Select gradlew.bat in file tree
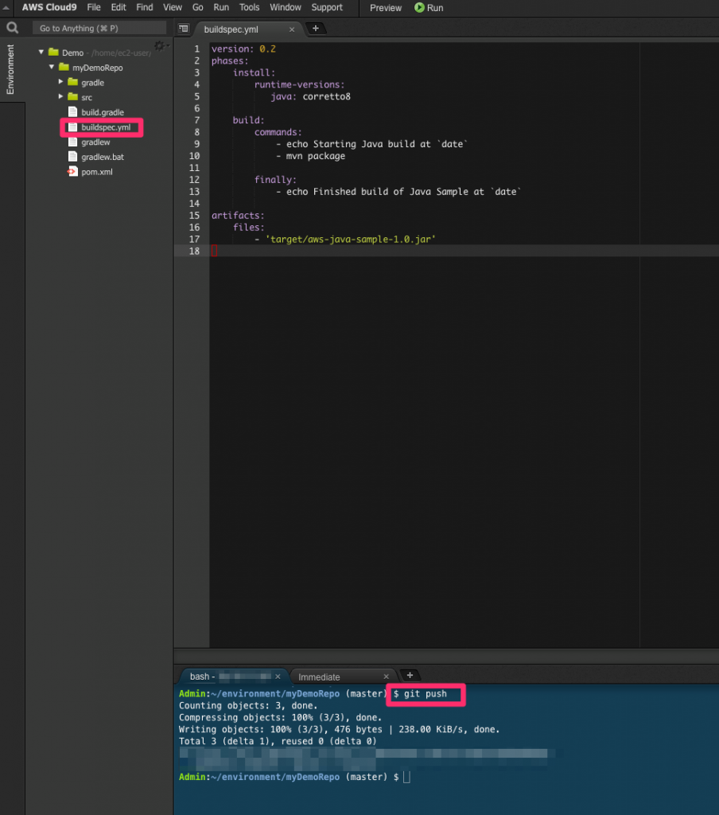The image size is (719, 815). tap(103, 157)
